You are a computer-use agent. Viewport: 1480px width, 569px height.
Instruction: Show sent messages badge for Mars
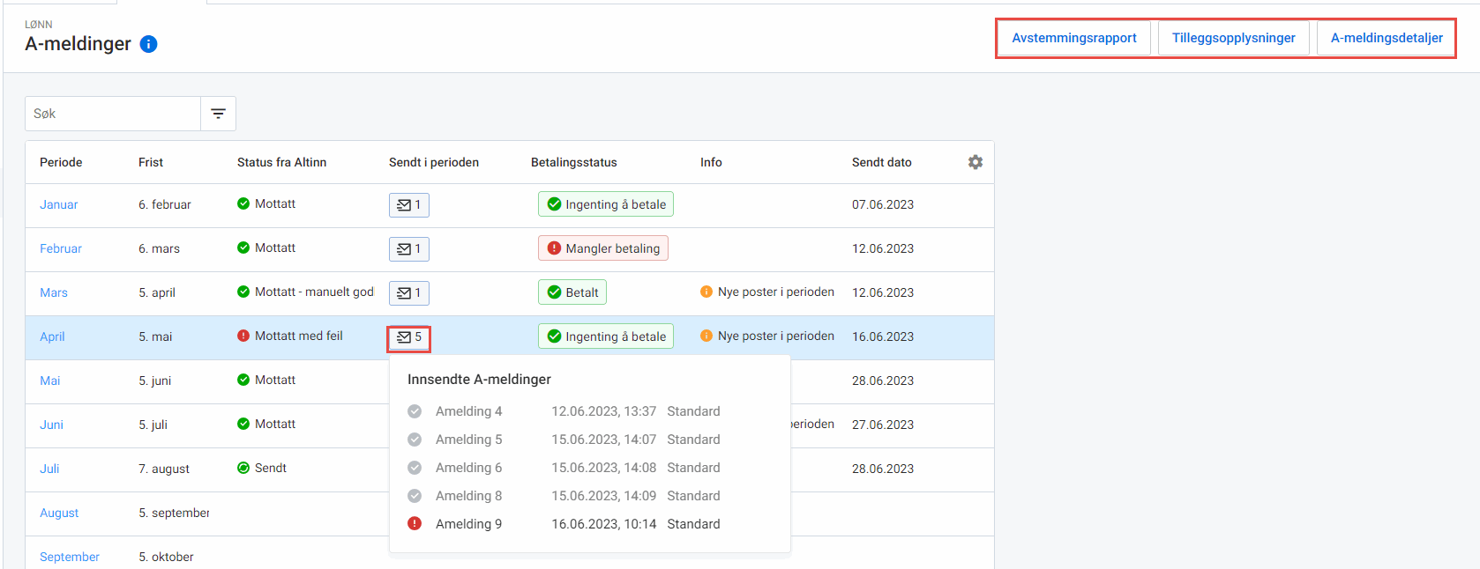coord(409,292)
